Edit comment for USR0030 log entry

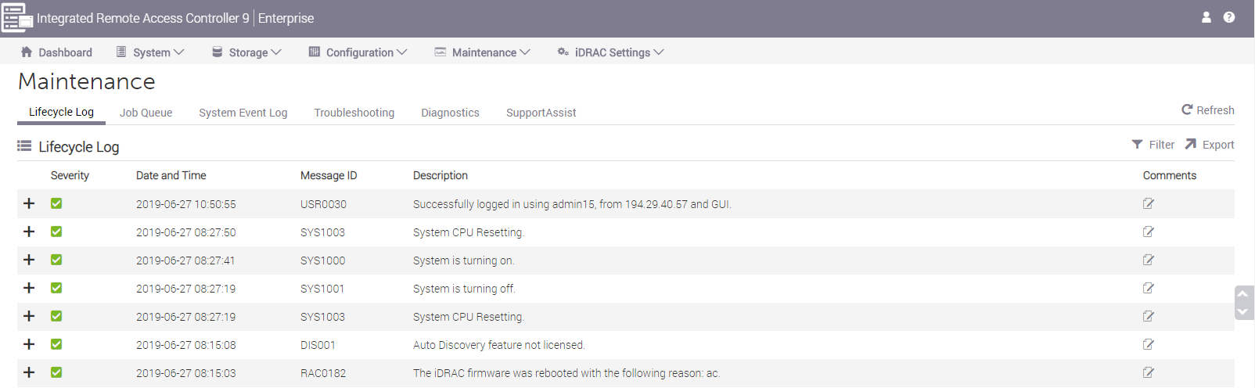point(1149,203)
